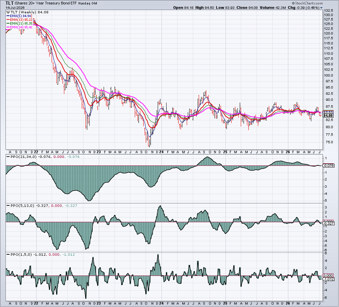Click the 14-Jul-2026 chart date
This screenshot has width=339, height=307.
click(x=15, y=8)
